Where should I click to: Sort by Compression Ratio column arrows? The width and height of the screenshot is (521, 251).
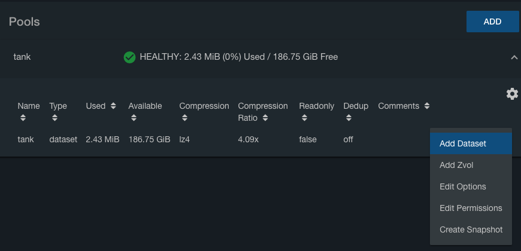point(266,118)
